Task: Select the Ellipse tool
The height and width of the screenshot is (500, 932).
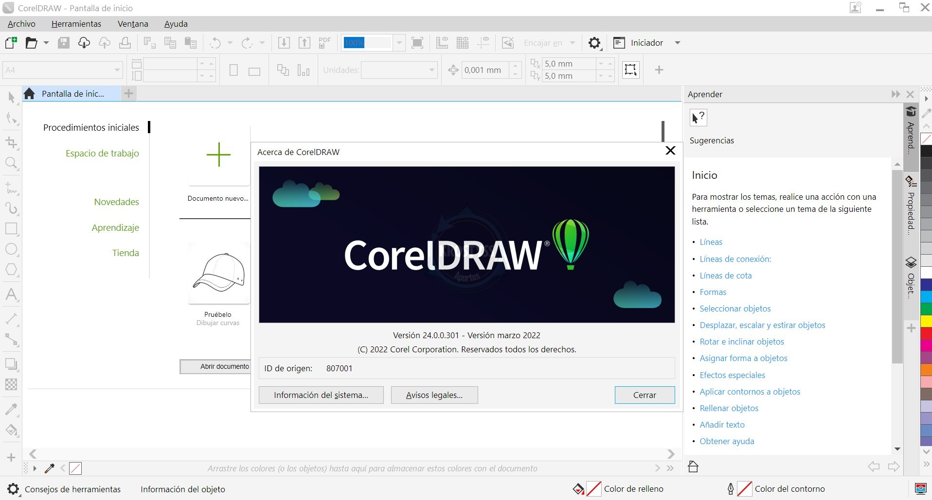Action: click(11, 249)
